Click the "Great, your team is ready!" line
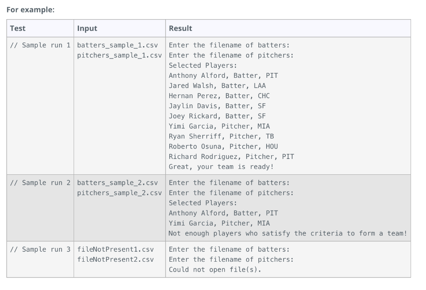Screen dimensions: 426x290 click(x=221, y=166)
